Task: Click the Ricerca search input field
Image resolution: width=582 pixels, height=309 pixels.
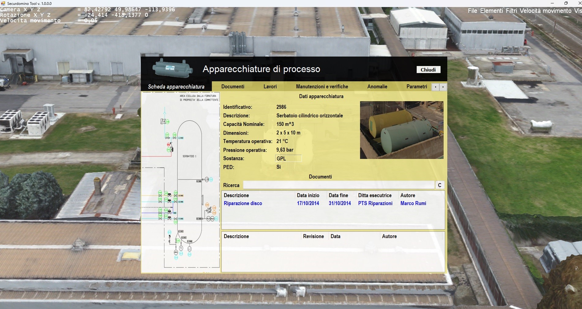Action: click(x=339, y=185)
